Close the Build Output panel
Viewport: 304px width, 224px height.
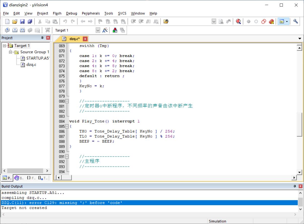click(x=300, y=186)
